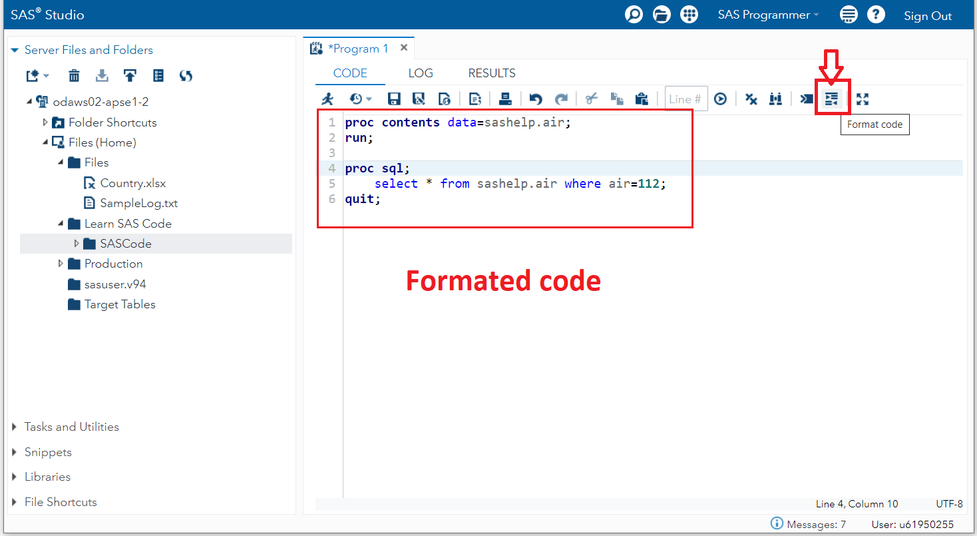977x536 pixels.
Task: Click Sign Out
Action: point(928,16)
